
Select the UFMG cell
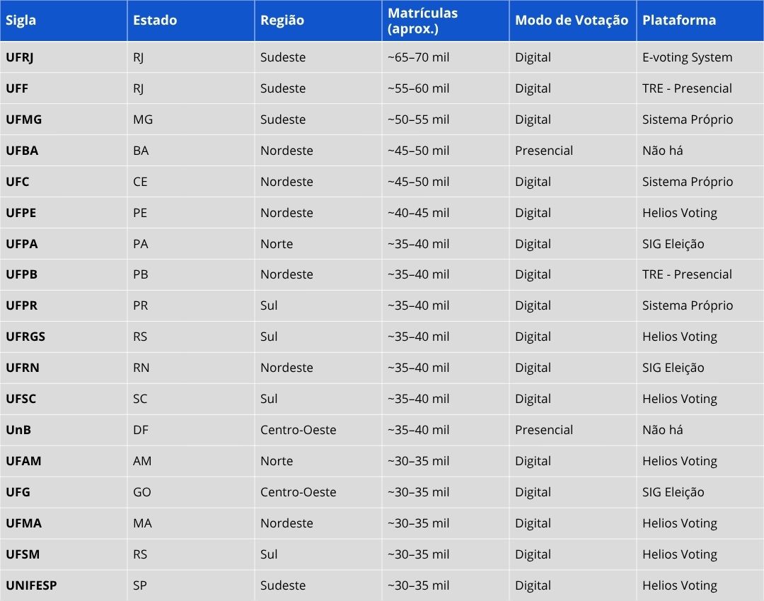[x=24, y=119]
